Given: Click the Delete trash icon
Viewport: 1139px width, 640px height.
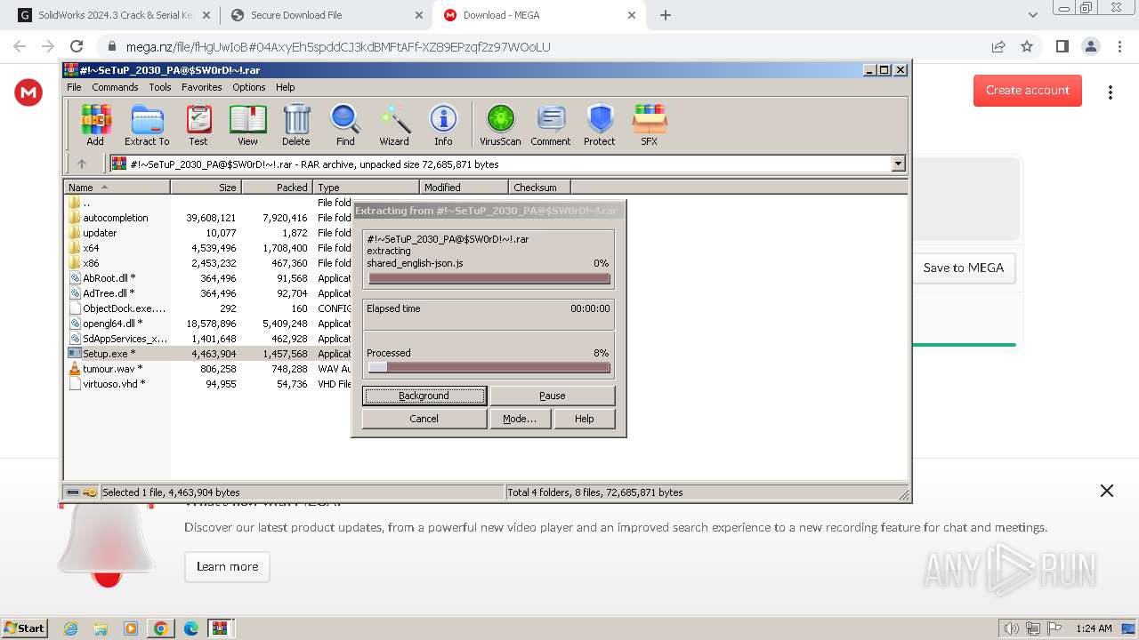Looking at the screenshot, I should coord(296,124).
